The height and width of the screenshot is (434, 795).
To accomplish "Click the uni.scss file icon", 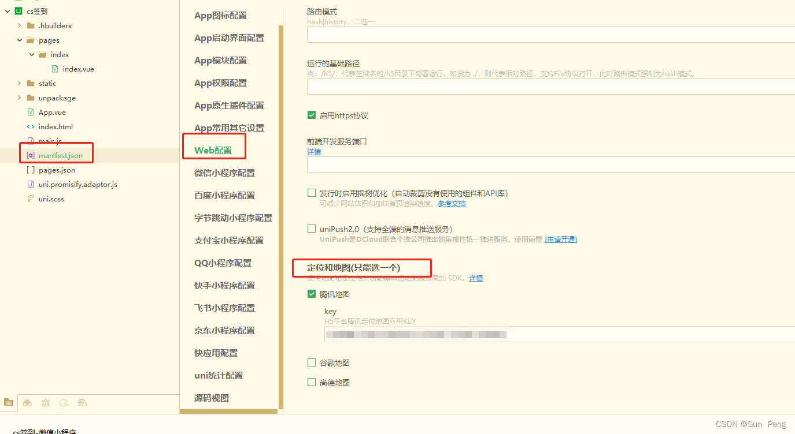I will [x=31, y=199].
